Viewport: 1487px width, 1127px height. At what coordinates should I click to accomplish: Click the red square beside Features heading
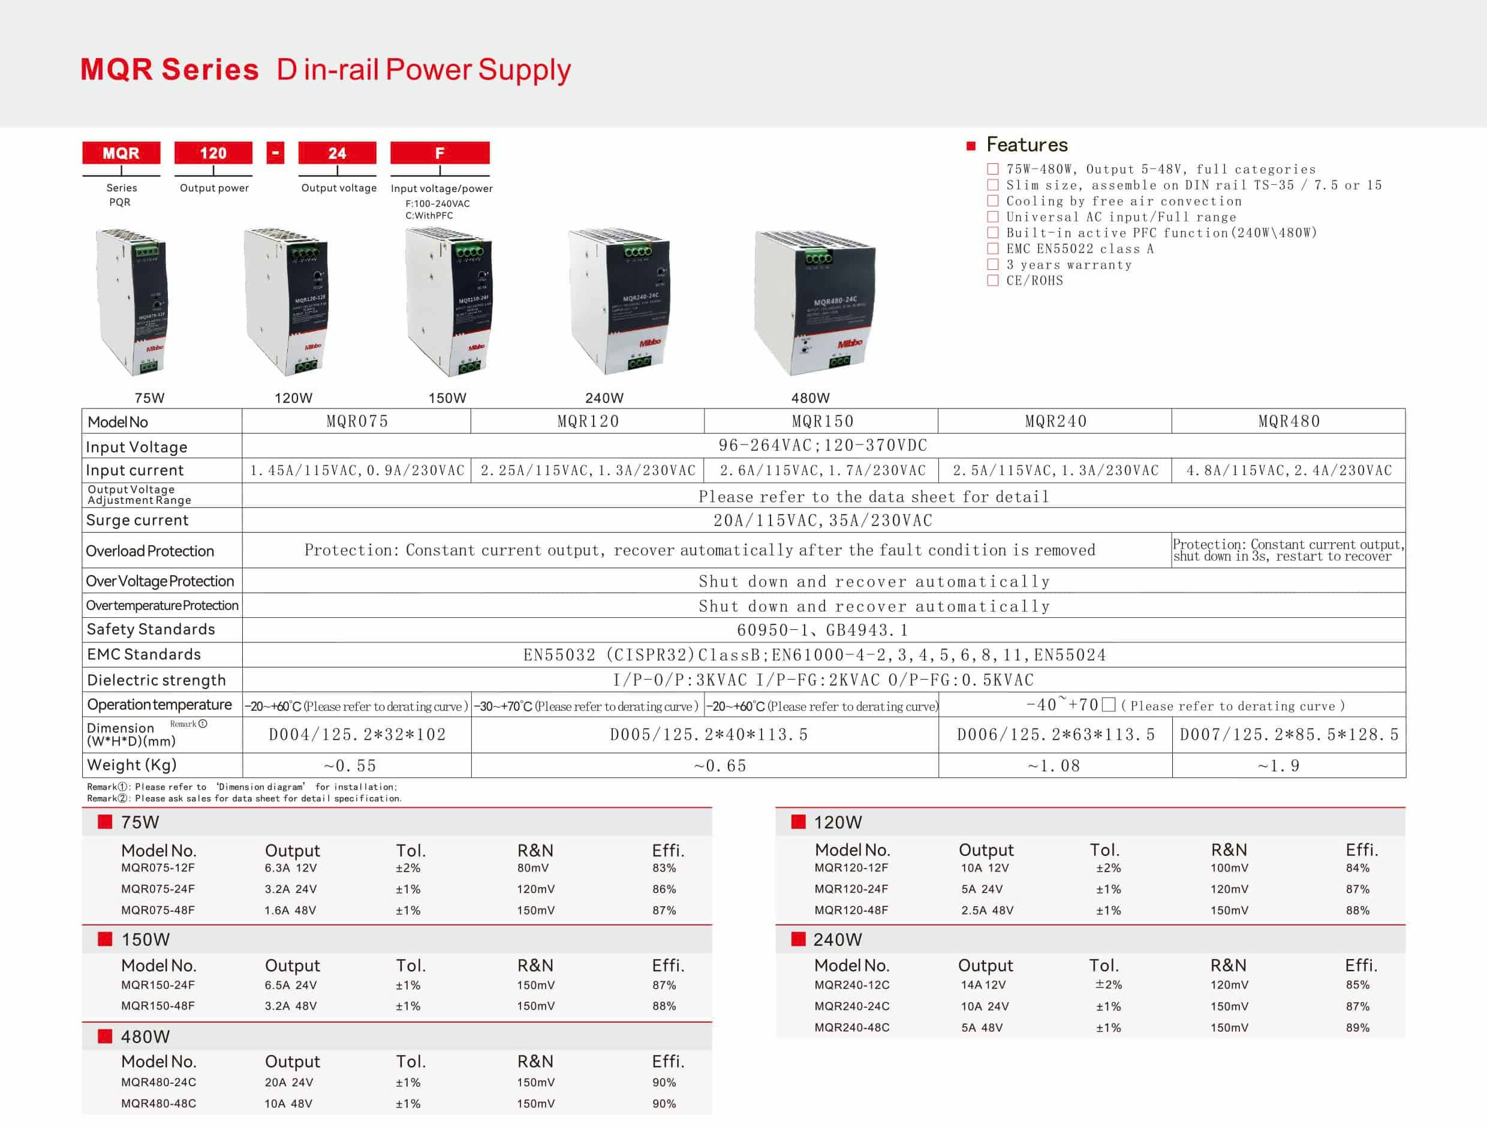point(971,146)
